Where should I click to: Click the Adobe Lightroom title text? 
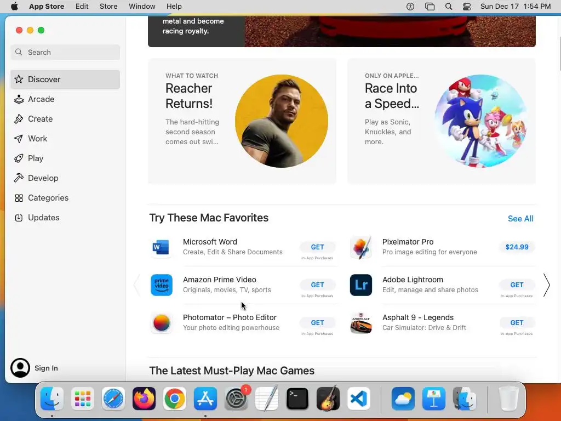pos(413,280)
